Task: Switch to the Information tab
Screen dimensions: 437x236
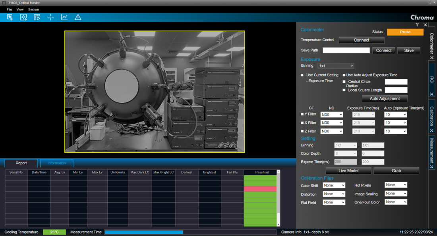Action: (x=56, y=163)
